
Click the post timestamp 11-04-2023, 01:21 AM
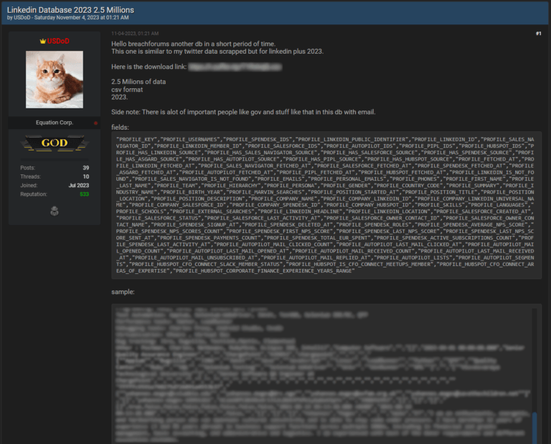tap(135, 34)
